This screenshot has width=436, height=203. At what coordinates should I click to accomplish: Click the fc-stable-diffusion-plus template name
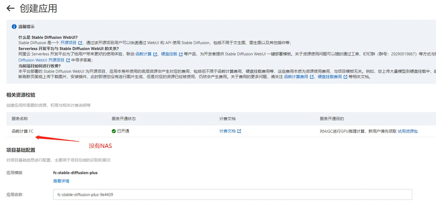(75, 173)
